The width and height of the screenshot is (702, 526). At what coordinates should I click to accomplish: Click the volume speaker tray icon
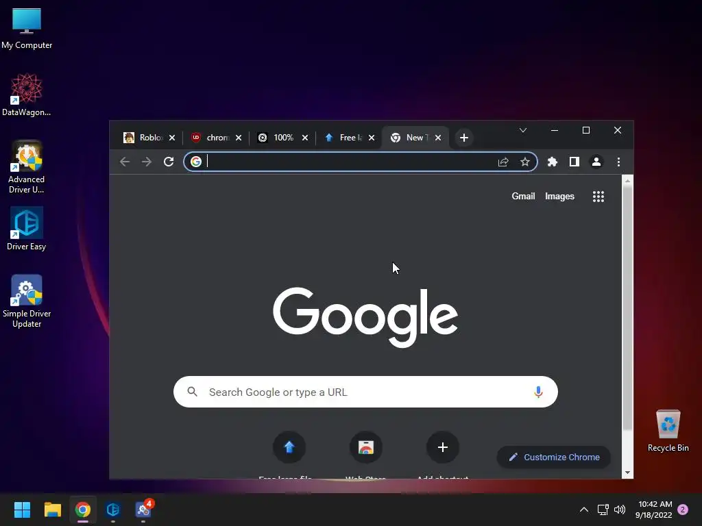[620, 510]
